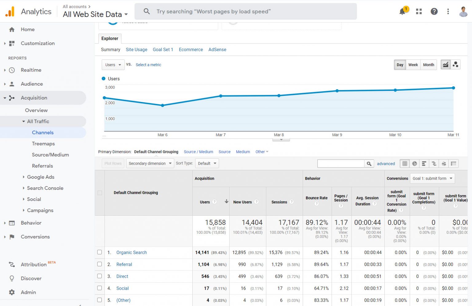
Task: Open the Audience report section
Action: [x=31, y=84]
